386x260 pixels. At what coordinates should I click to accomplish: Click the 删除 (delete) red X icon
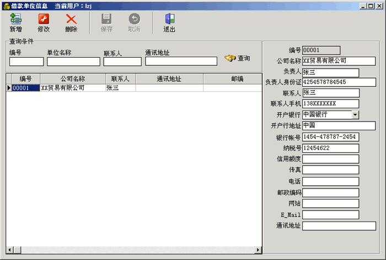point(71,19)
